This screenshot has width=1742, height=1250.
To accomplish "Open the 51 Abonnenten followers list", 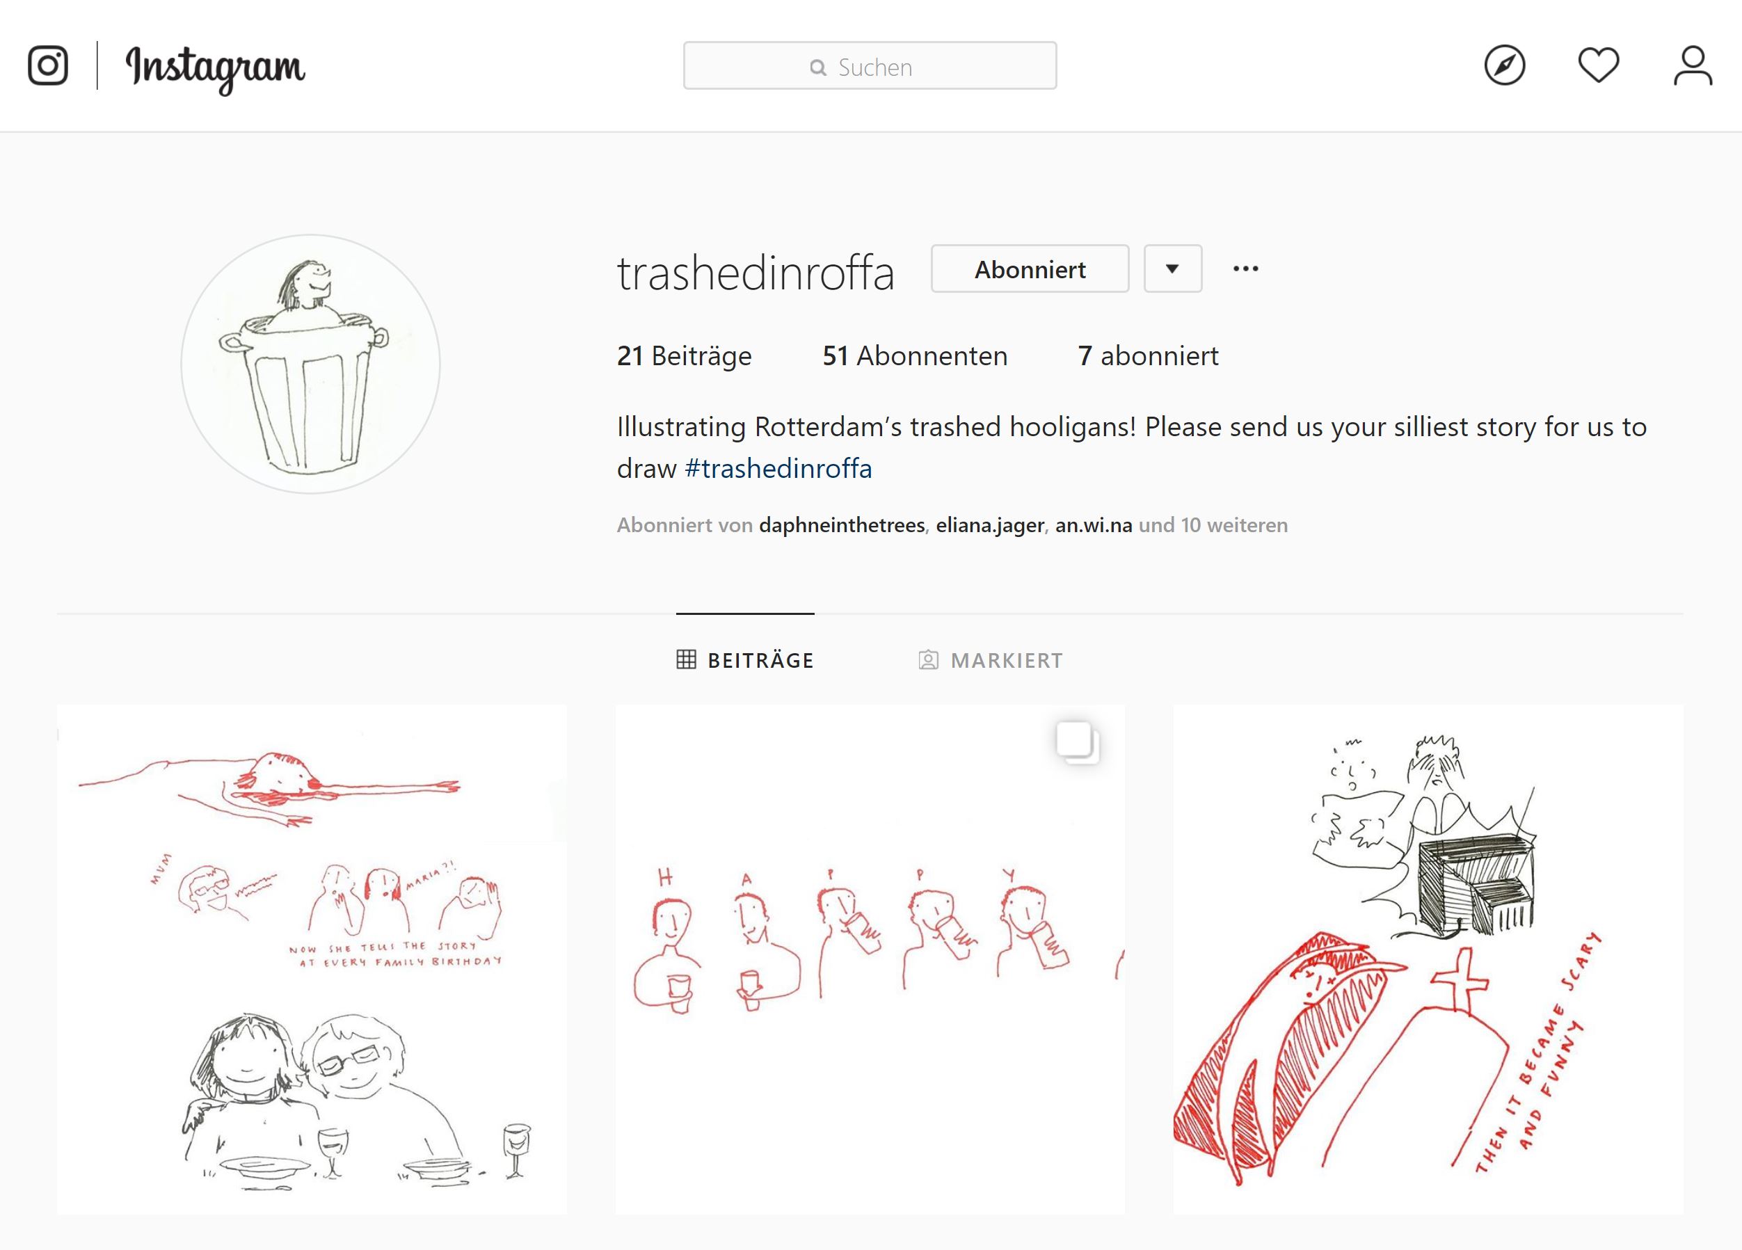I will pos(915,355).
